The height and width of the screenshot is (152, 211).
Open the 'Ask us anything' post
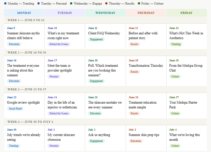pos(99,135)
